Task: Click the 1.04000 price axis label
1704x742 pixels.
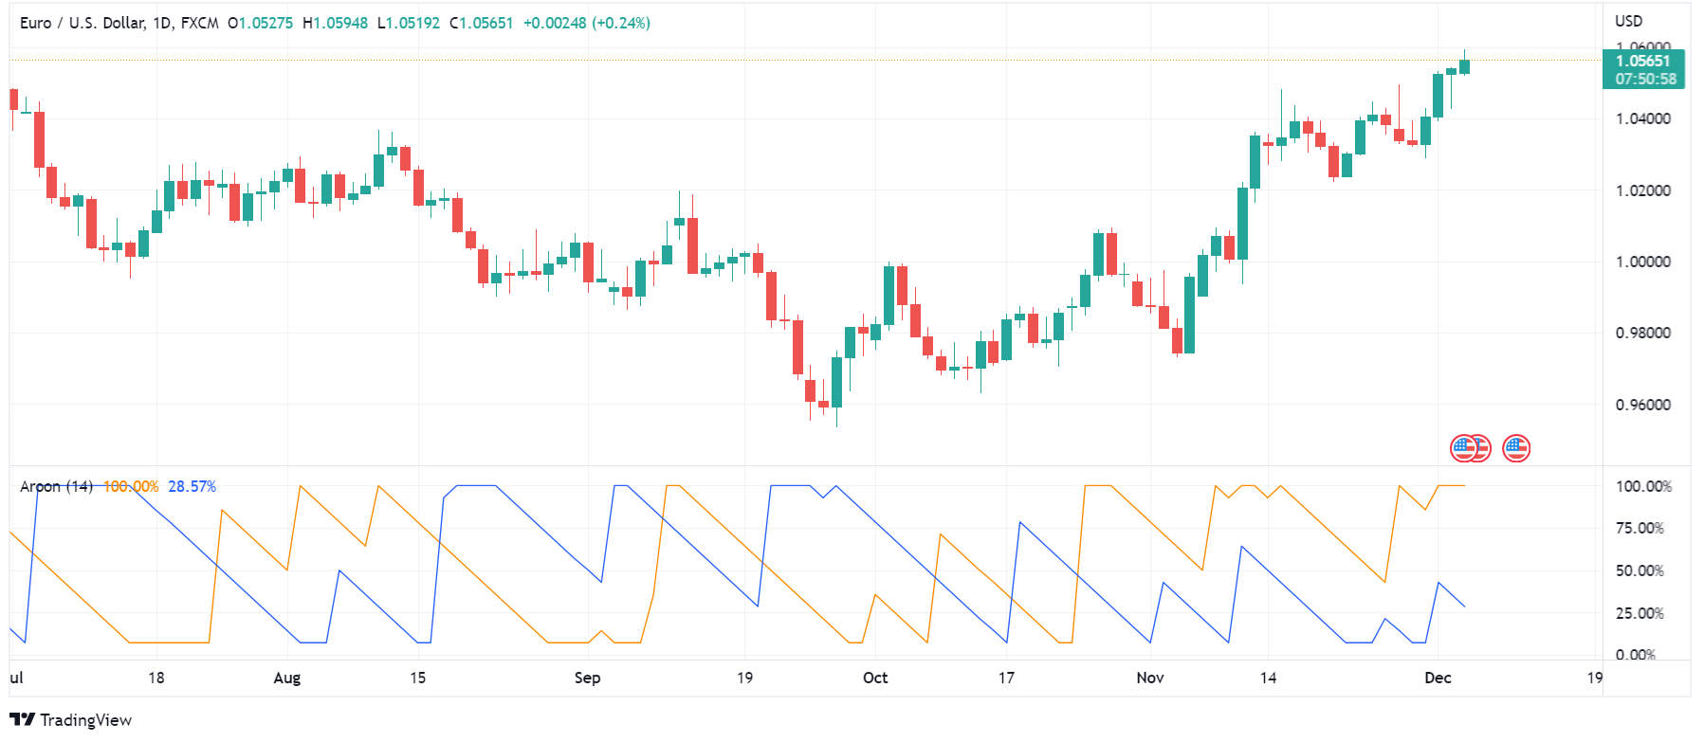Action: click(x=1642, y=118)
